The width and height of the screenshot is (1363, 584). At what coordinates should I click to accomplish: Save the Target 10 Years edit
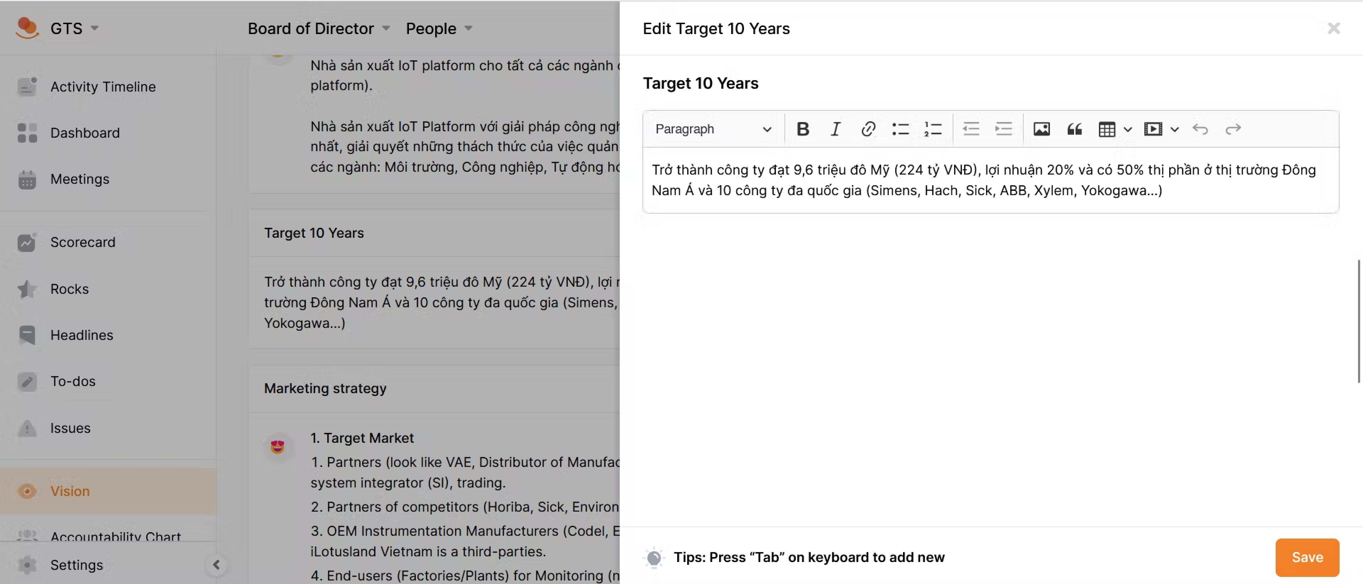click(x=1307, y=557)
